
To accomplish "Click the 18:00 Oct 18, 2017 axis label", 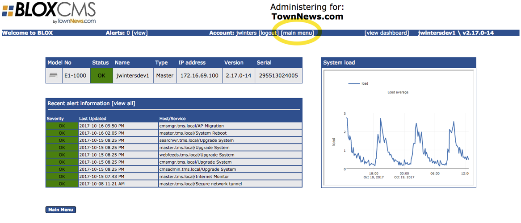I will 374,175.
